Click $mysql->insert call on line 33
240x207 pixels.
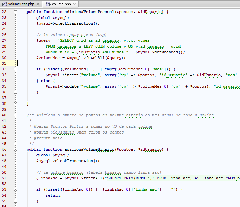click(62, 75)
